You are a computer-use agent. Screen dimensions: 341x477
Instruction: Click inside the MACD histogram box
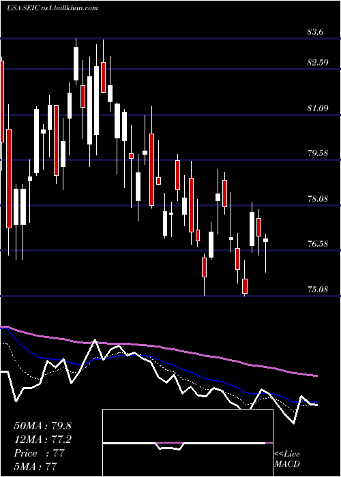click(x=188, y=443)
